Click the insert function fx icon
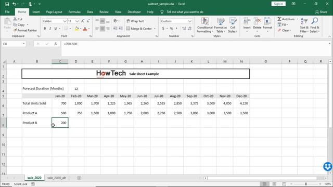 [x=56, y=44]
